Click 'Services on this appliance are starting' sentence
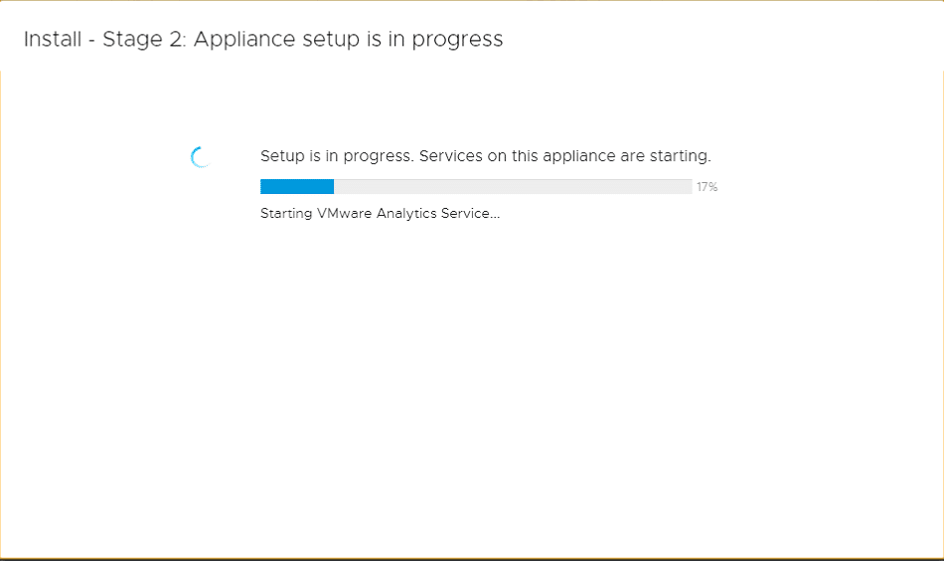 tap(564, 156)
